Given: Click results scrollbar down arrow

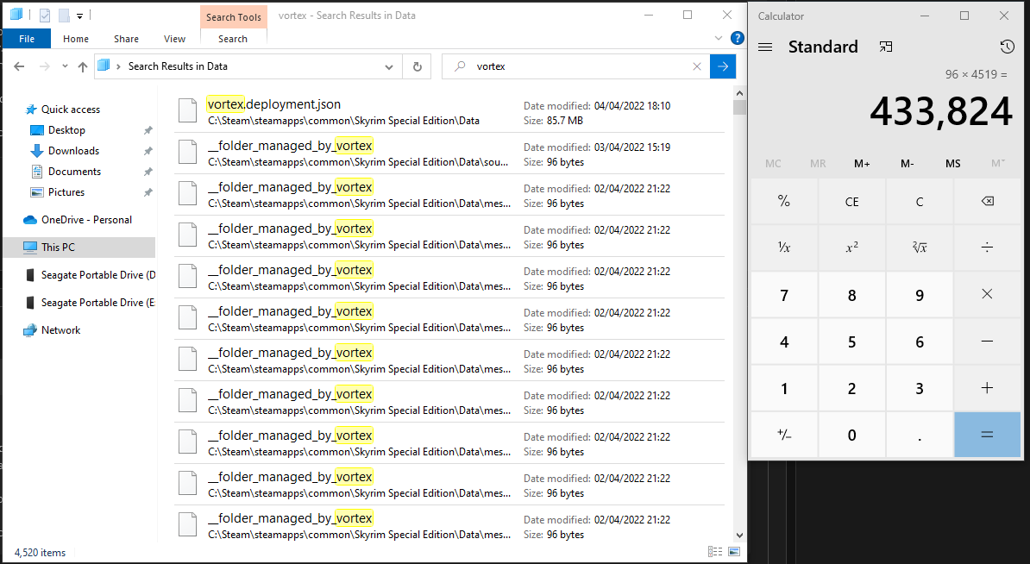Looking at the screenshot, I should coord(739,536).
